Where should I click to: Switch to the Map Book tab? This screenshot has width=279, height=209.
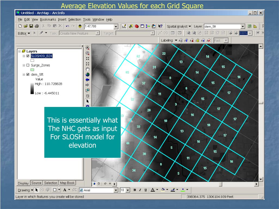pos(67,183)
